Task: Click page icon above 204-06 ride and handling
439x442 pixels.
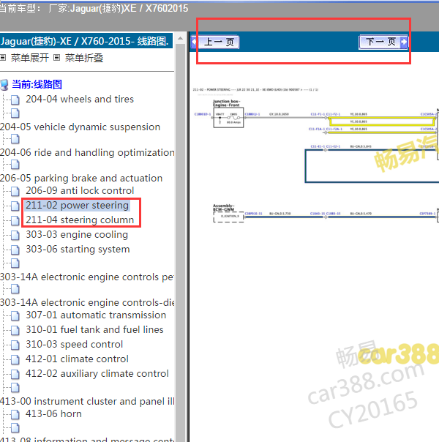Action: coord(15,139)
